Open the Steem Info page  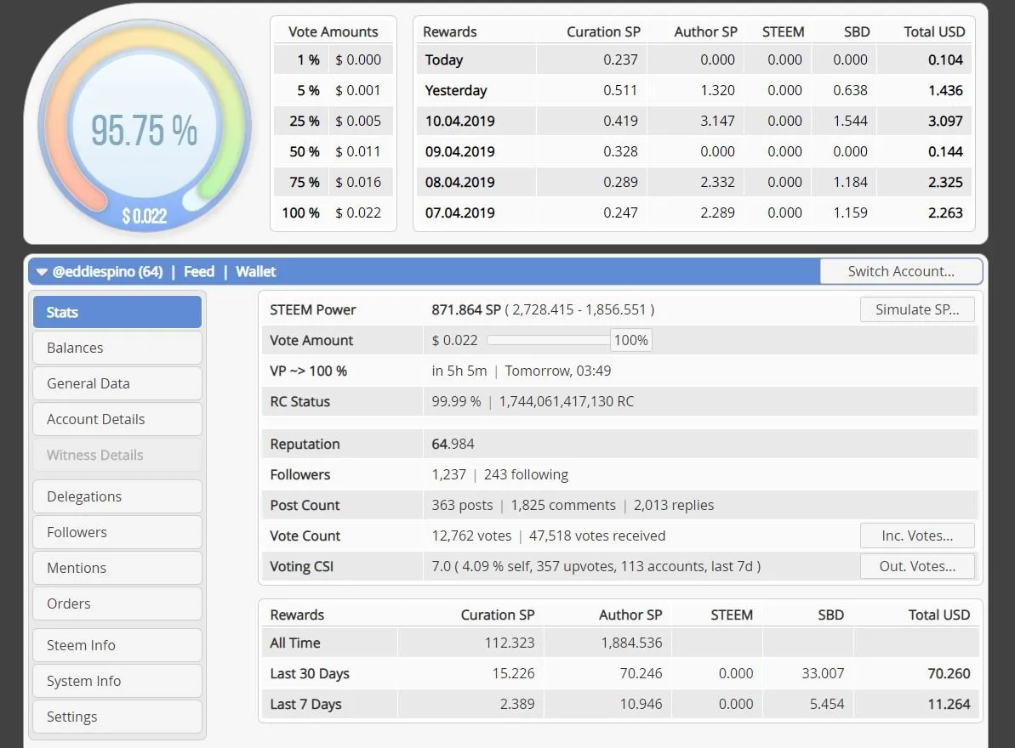(117, 645)
